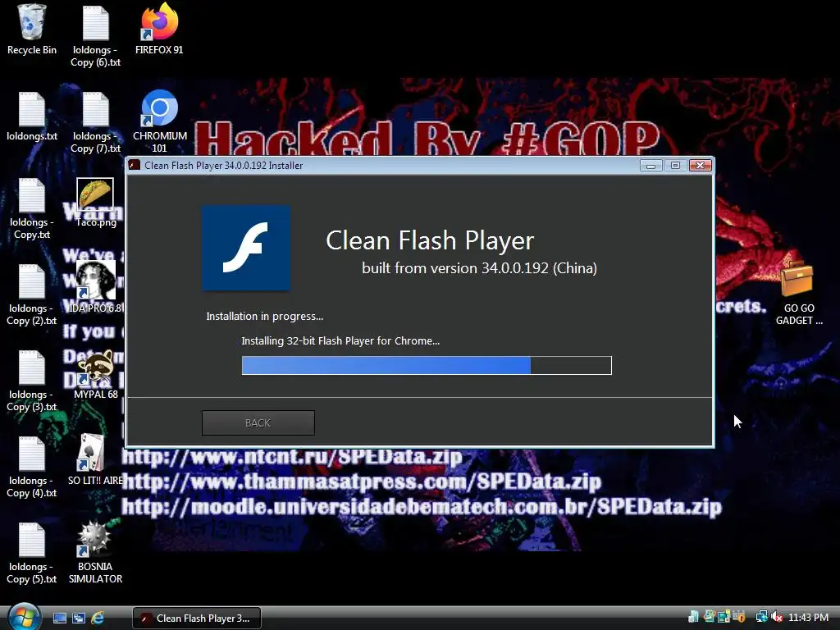
Task: Open the network tray icon
Action: (x=761, y=617)
